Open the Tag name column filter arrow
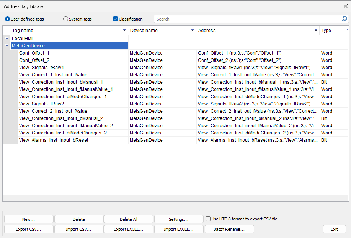This screenshot has width=351, height=238. tap(124, 30)
